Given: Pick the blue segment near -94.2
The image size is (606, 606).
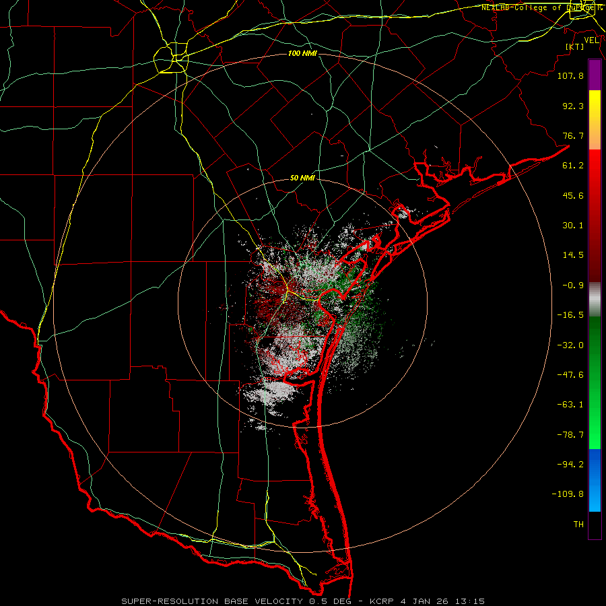Looking at the screenshot, I should [x=595, y=464].
